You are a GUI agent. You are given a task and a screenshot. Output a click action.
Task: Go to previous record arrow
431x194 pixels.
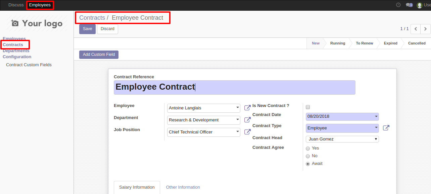(416, 29)
